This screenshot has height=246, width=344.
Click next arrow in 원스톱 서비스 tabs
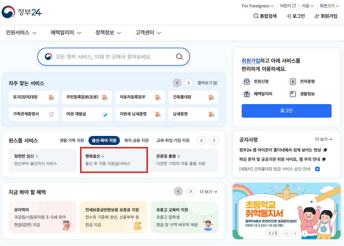click(214, 140)
